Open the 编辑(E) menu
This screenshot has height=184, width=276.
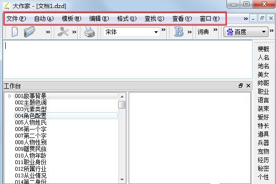pos(99,18)
